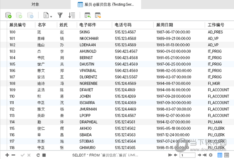Click phone number 515.127.4563

125,135
